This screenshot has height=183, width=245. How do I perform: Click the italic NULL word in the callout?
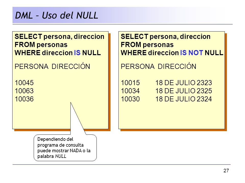click(61, 156)
